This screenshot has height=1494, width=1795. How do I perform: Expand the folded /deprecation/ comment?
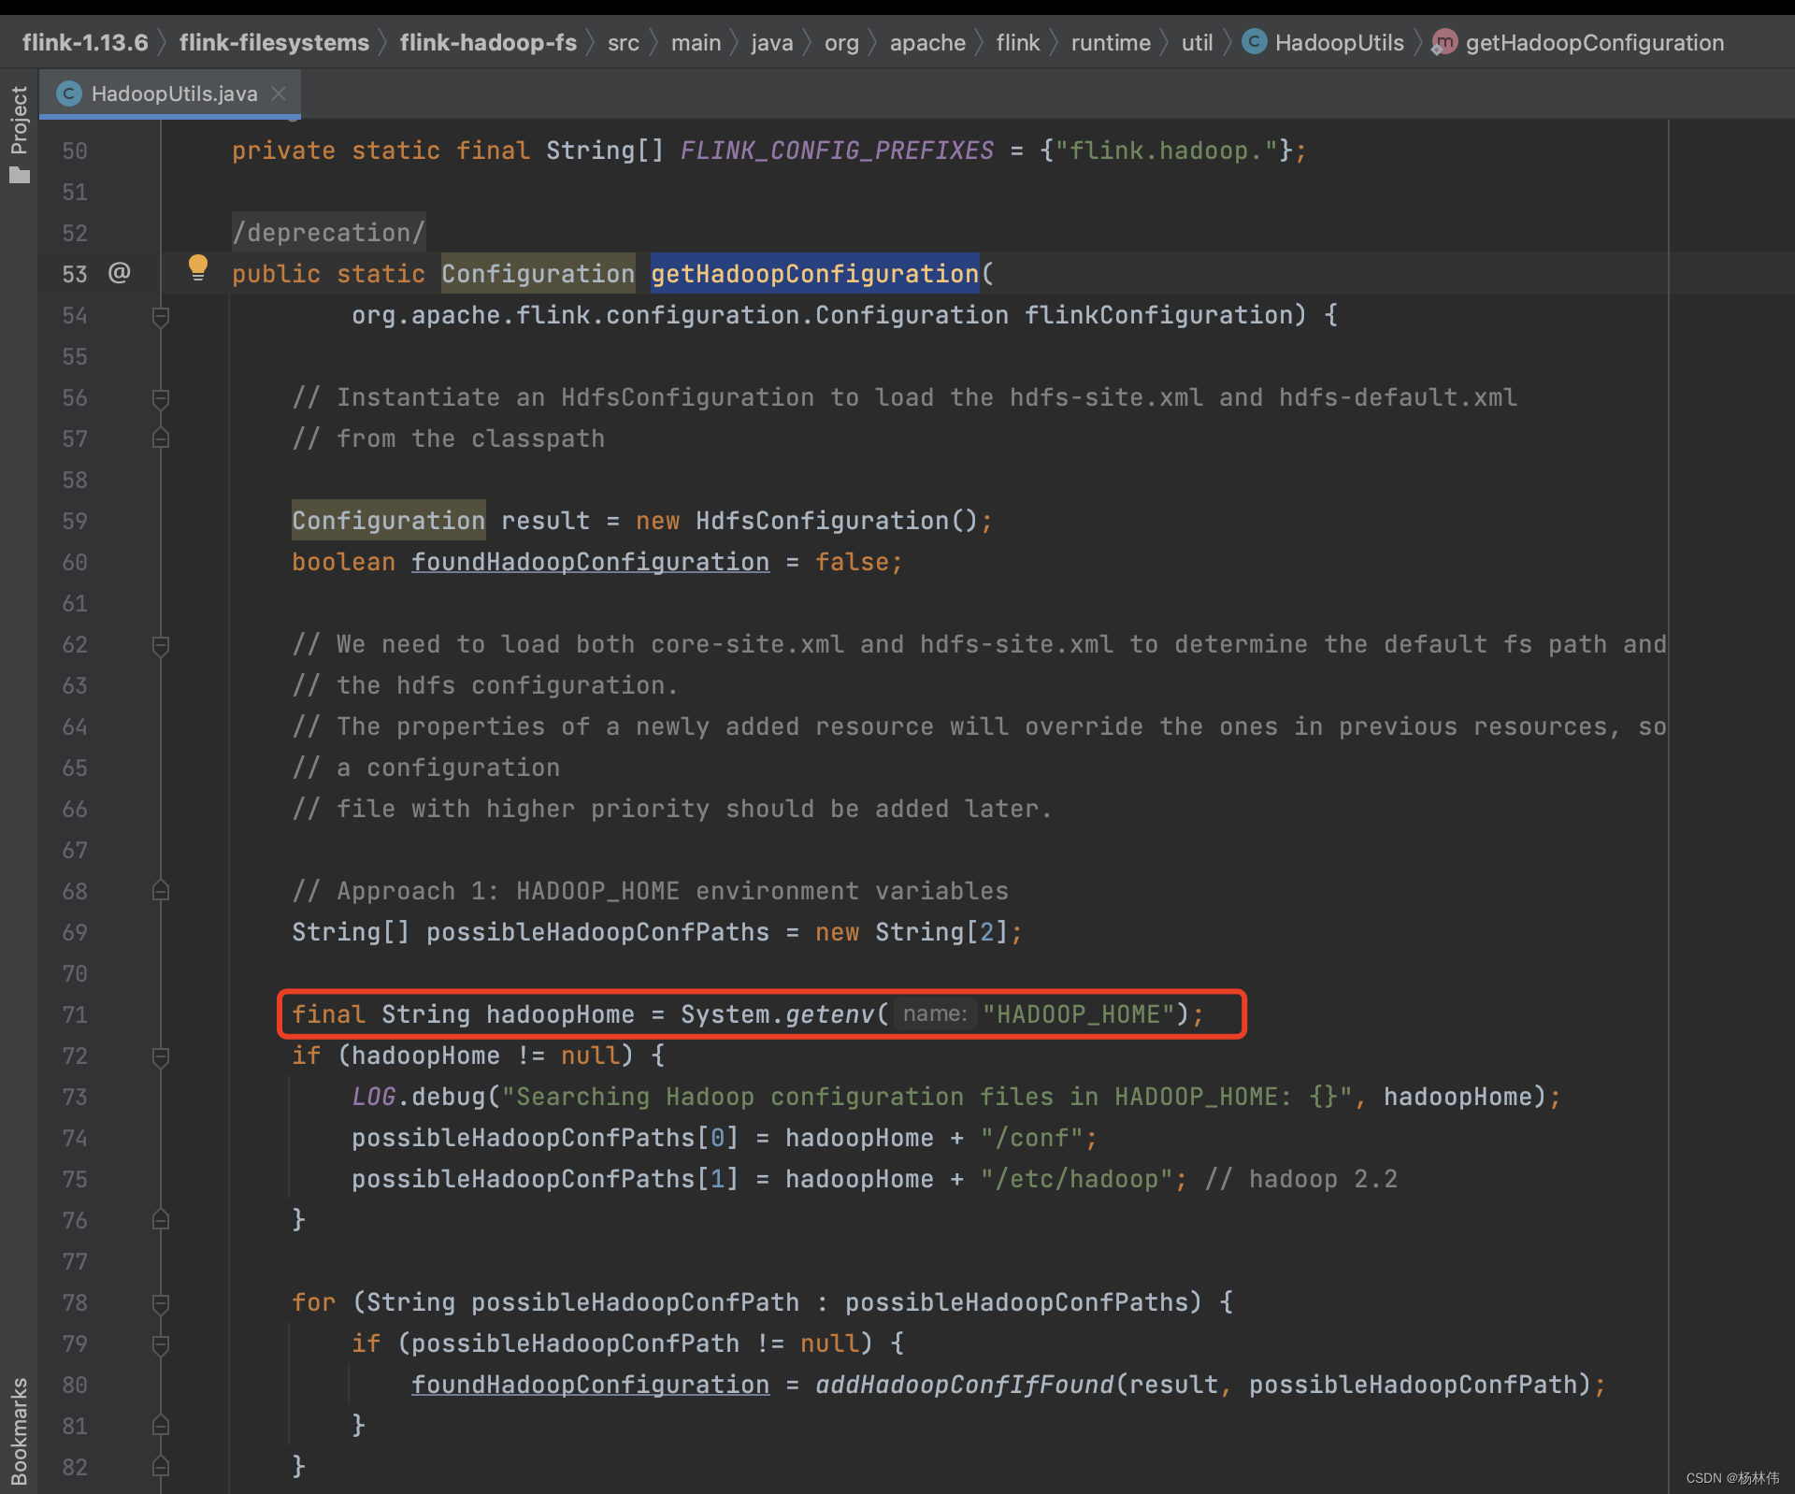click(328, 233)
